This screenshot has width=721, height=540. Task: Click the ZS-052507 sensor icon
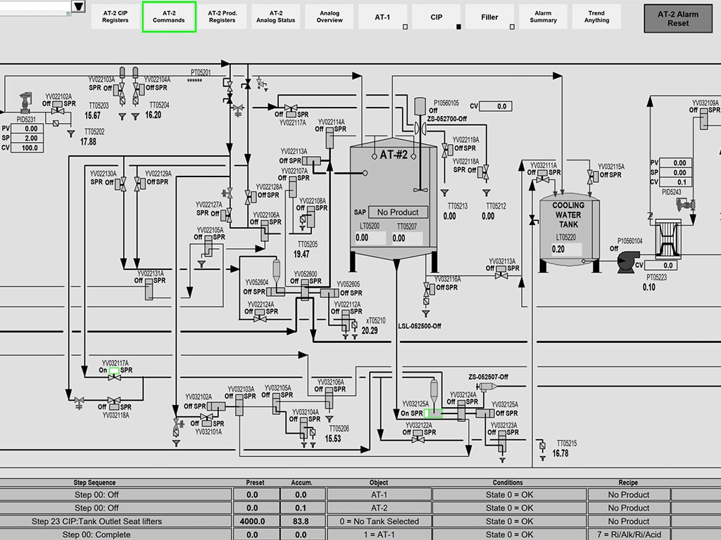click(x=487, y=387)
